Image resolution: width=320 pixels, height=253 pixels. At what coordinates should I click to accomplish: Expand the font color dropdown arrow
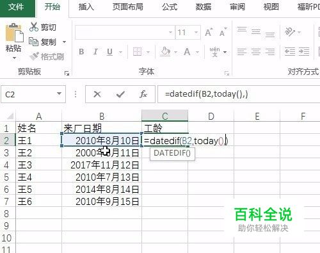pyautogui.click(x=197, y=52)
